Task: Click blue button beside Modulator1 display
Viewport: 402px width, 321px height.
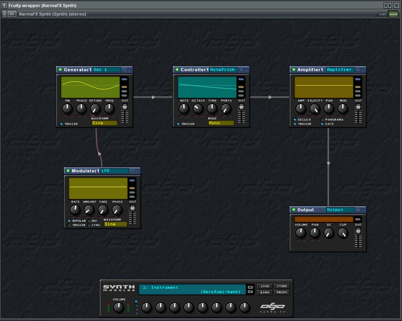Action: tap(132, 181)
